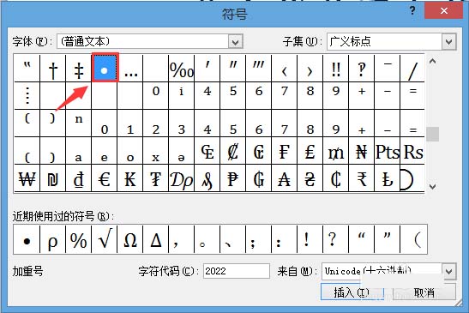
Task: Select the semicolon in recently used symbols
Action: coord(259,240)
